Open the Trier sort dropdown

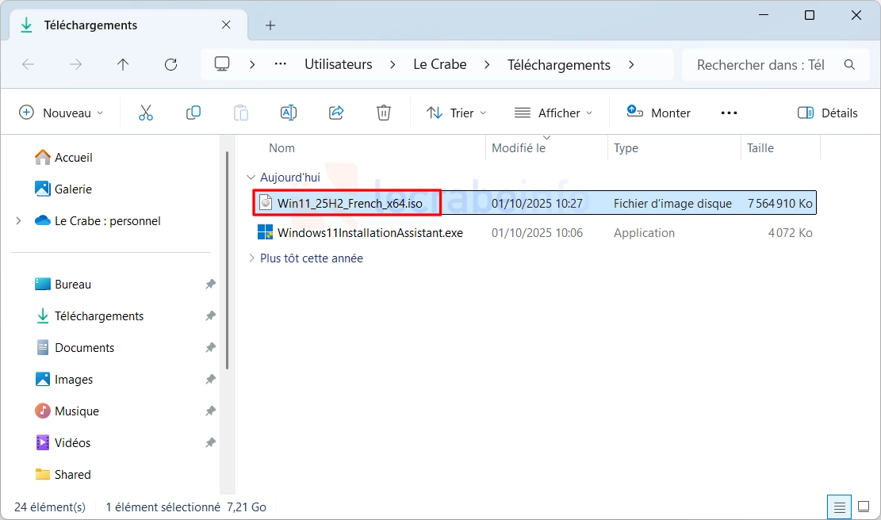pyautogui.click(x=457, y=113)
